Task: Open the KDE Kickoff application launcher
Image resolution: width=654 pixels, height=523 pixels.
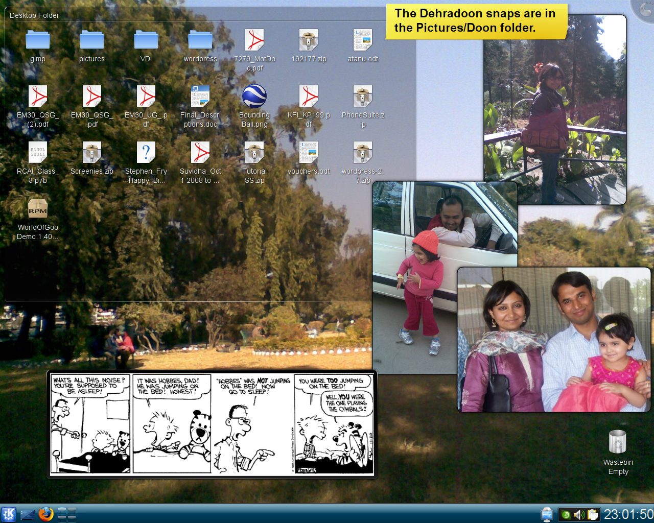Action: [9, 514]
